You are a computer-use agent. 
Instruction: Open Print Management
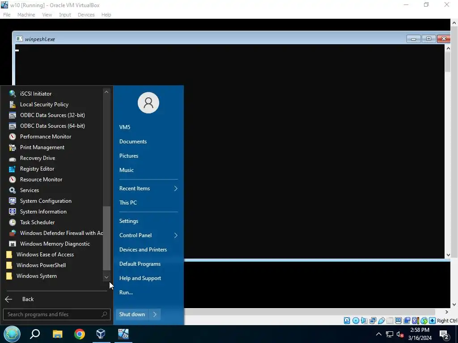[42, 147]
